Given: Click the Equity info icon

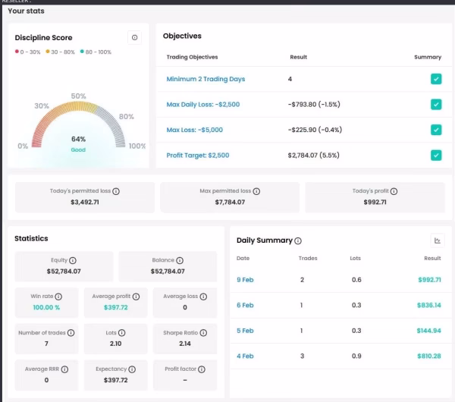Looking at the screenshot, I should coord(73,260).
